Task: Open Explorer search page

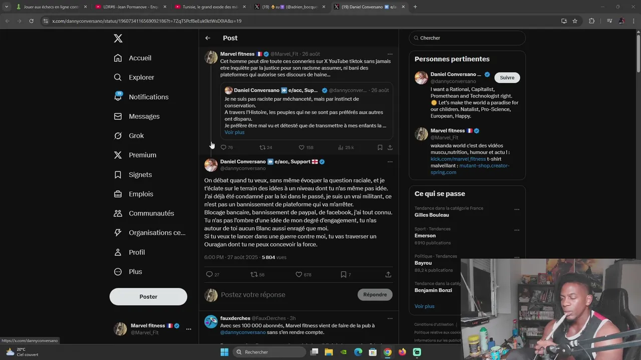Action: [x=134, y=77]
